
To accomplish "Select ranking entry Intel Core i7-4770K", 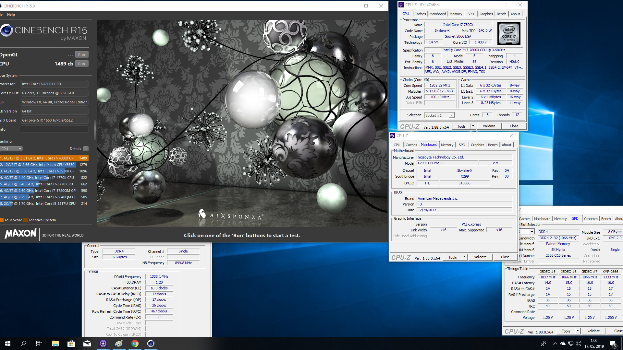I will (44, 178).
